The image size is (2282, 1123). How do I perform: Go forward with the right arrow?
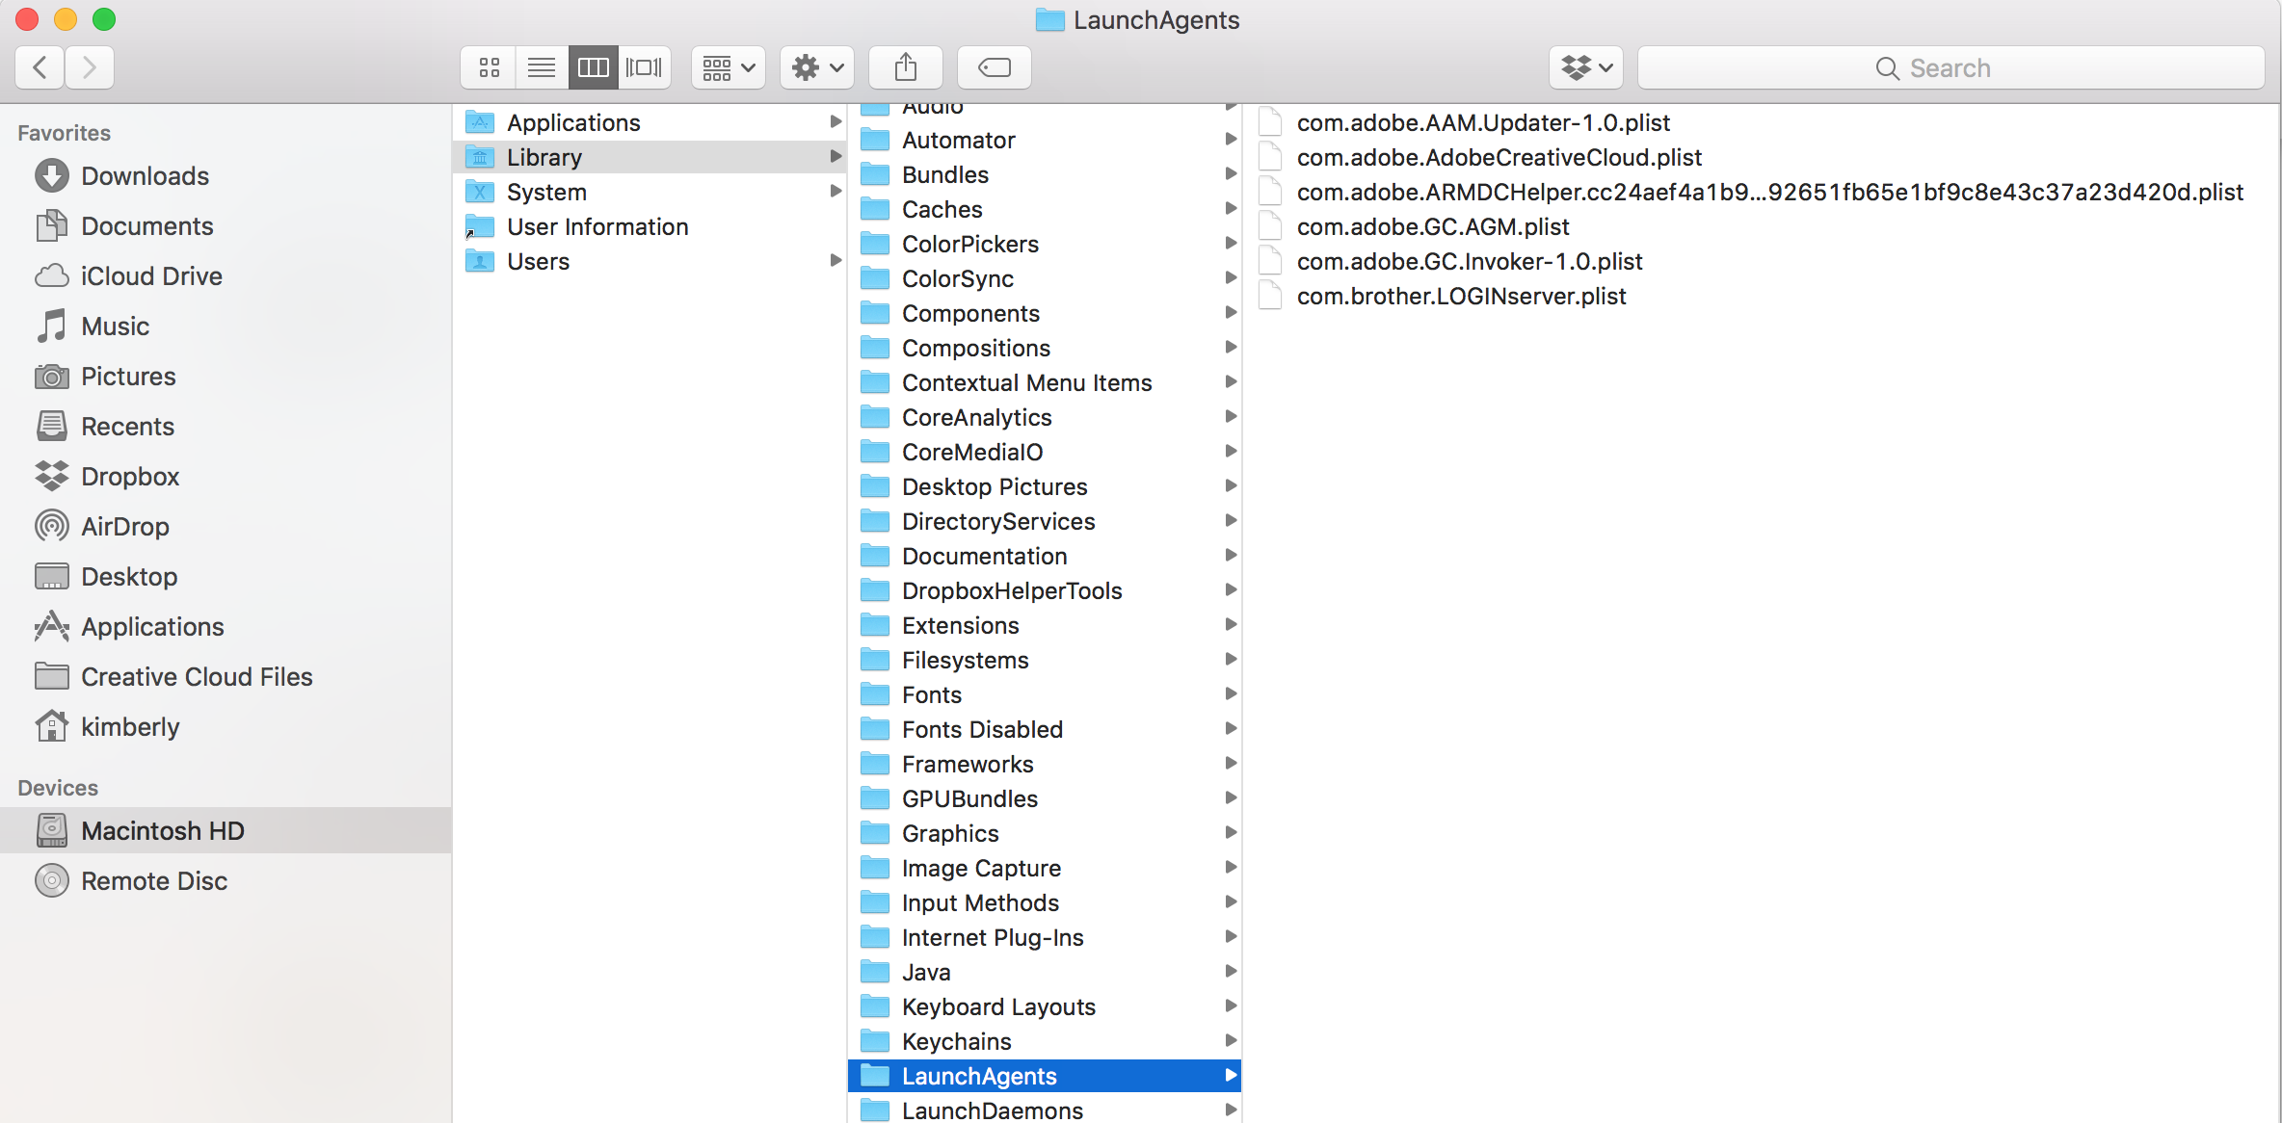(x=90, y=67)
